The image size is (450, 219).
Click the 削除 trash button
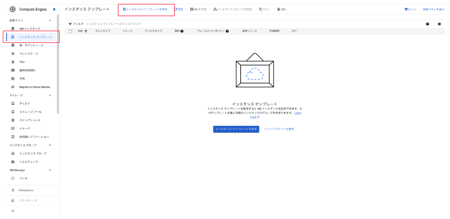point(281,10)
